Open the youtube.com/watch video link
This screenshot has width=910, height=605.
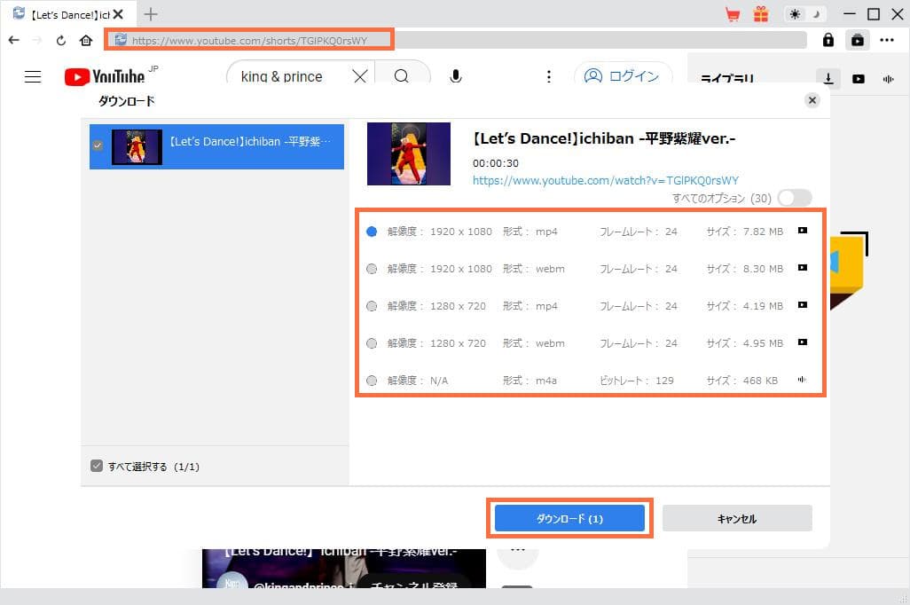click(x=605, y=180)
